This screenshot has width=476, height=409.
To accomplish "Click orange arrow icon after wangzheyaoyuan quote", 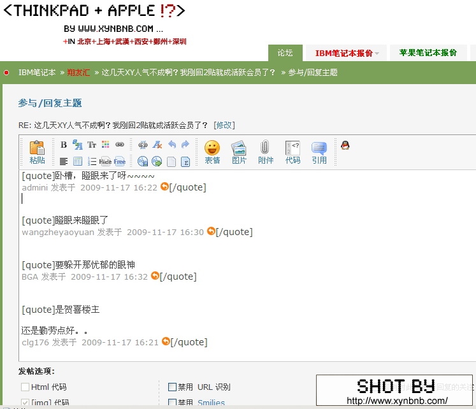I will [x=211, y=231].
